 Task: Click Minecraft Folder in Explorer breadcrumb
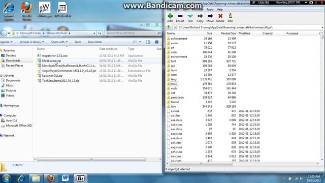(x=30, y=33)
